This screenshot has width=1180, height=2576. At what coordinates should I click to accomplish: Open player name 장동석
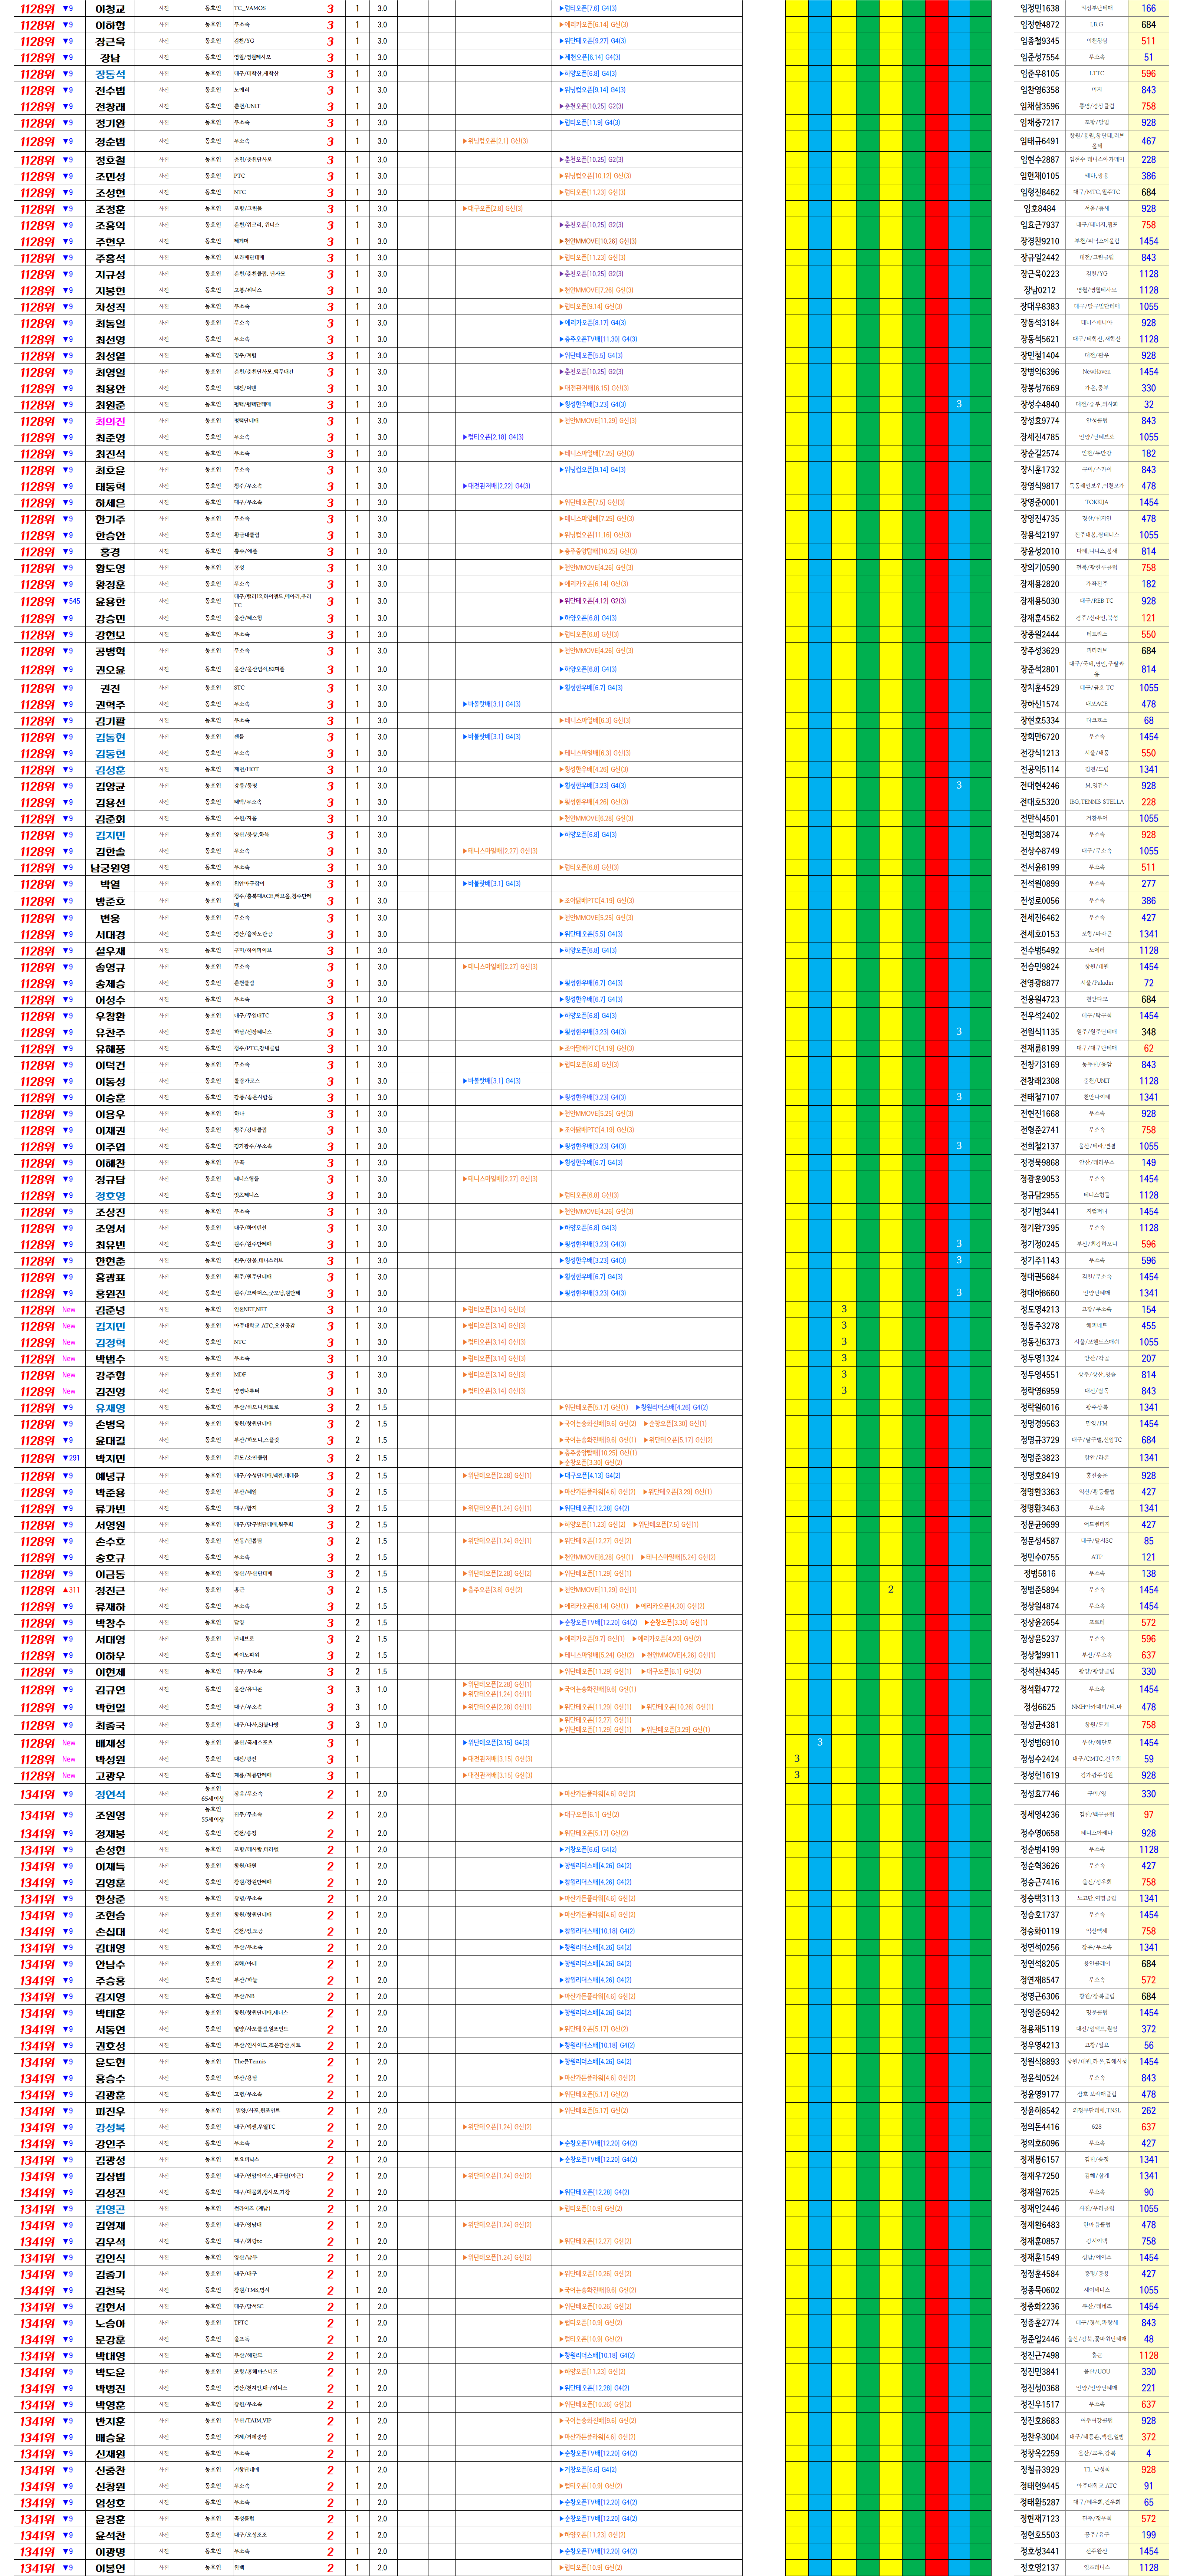click(110, 74)
